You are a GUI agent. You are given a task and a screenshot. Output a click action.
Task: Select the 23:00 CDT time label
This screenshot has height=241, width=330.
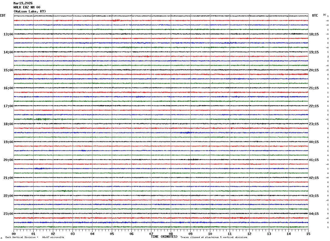point(8,214)
